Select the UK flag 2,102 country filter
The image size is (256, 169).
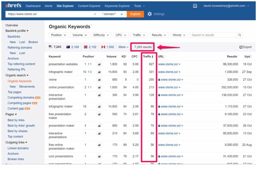tap(90, 47)
